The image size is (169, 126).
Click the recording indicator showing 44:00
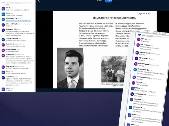pos(108,1)
